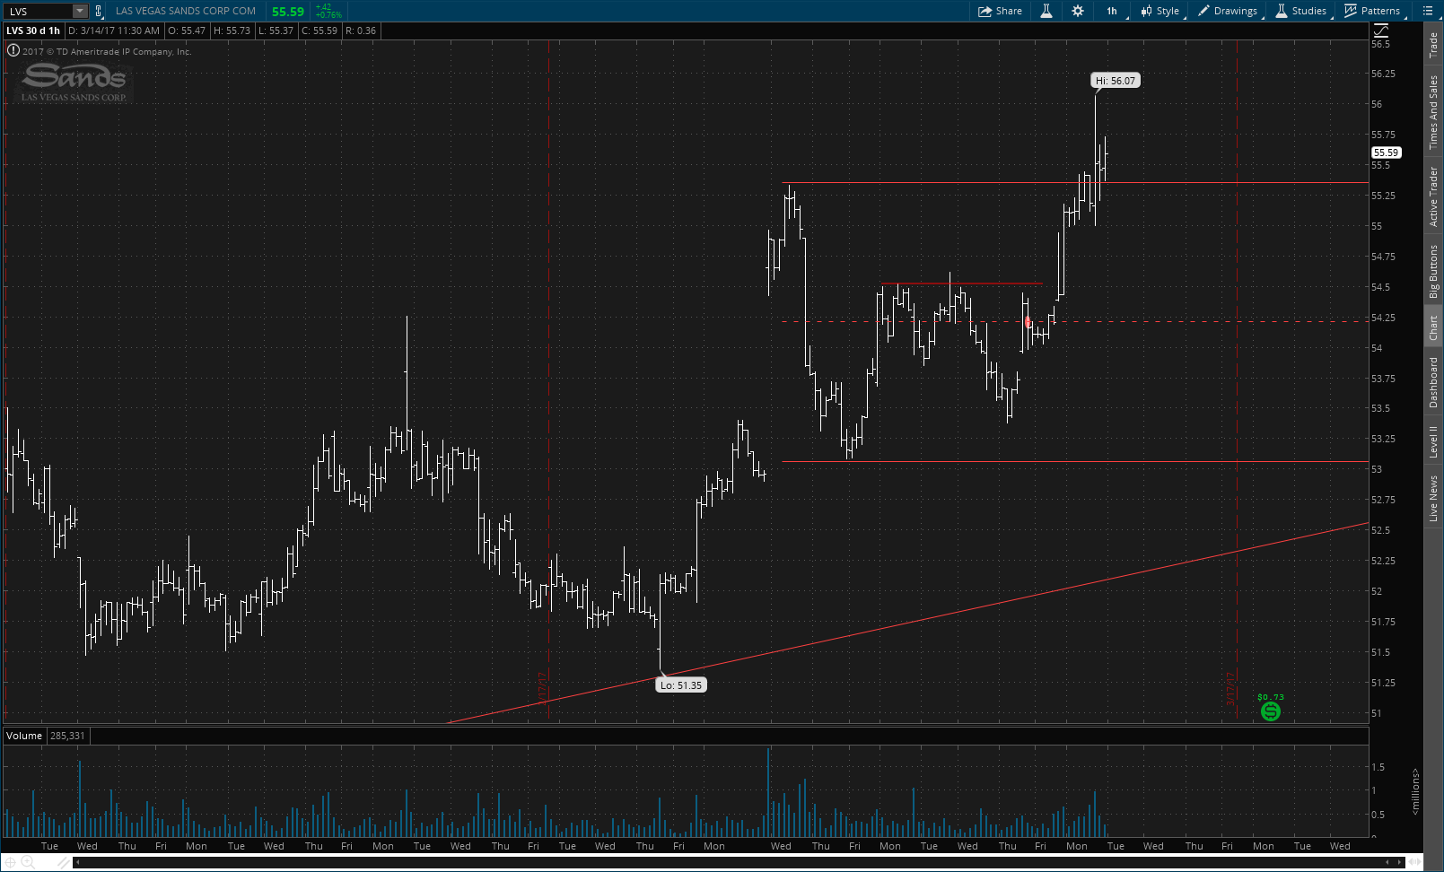Select the Chart side tab
This screenshot has height=872, width=1444.
click(1433, 327)
